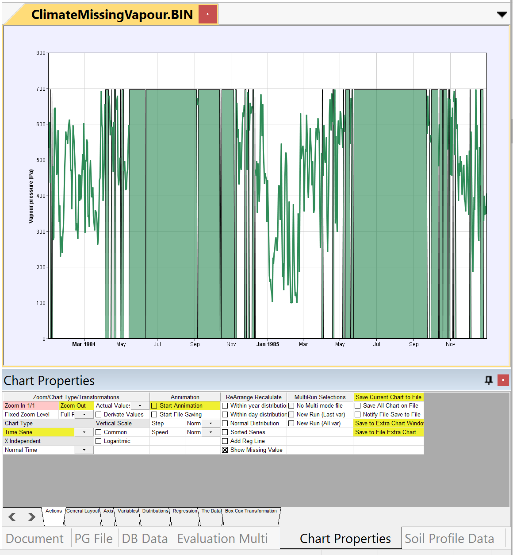This screenshot has width=513, height=555.
Task: Switch to the Distributions tab
Action: [155, 516]
